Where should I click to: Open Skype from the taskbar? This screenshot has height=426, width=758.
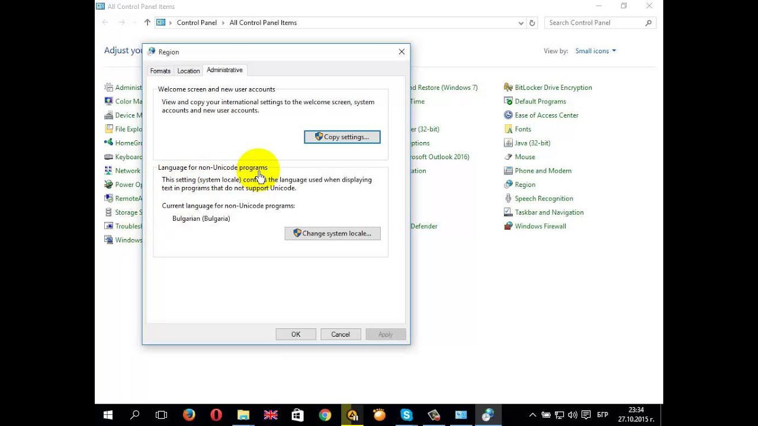[406, 415]
